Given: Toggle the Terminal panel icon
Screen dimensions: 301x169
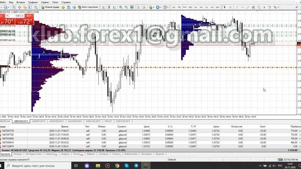Looking at the screenshot, I should 30,7.
